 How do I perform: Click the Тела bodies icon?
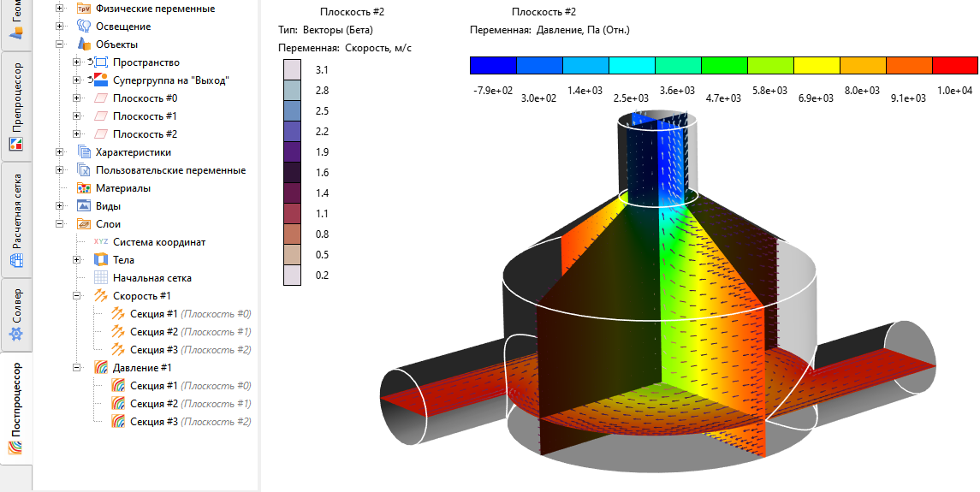(x=101, y=259)
